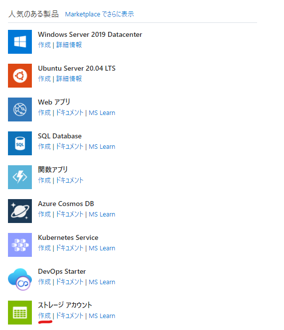
Task: Open MS Learn for Azure Cosmos DB
Action: (102, 214)
